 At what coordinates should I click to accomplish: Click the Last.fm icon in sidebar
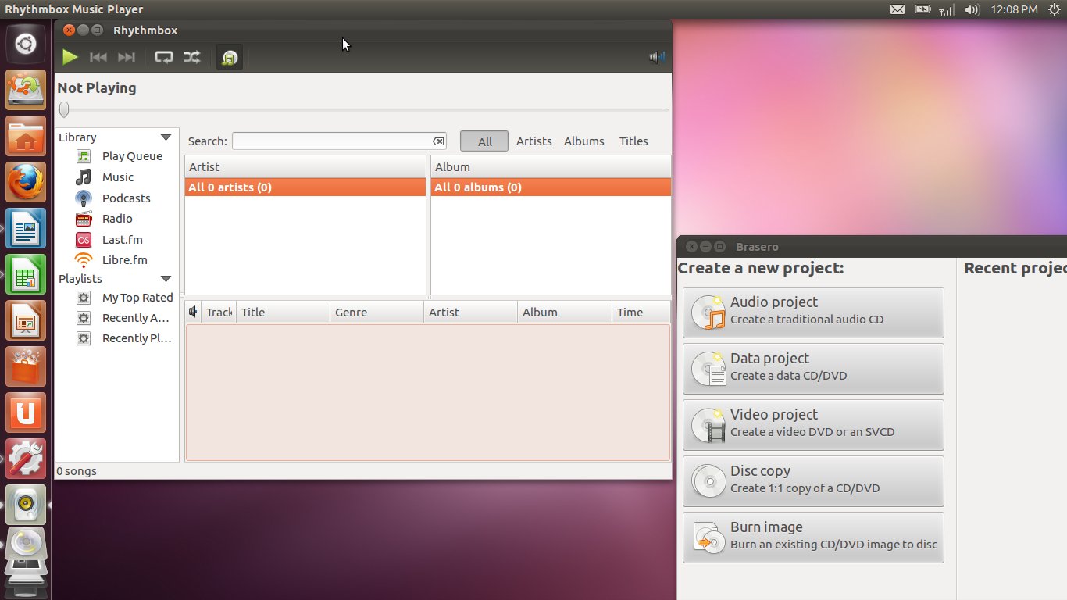click(x=84, y=240)
